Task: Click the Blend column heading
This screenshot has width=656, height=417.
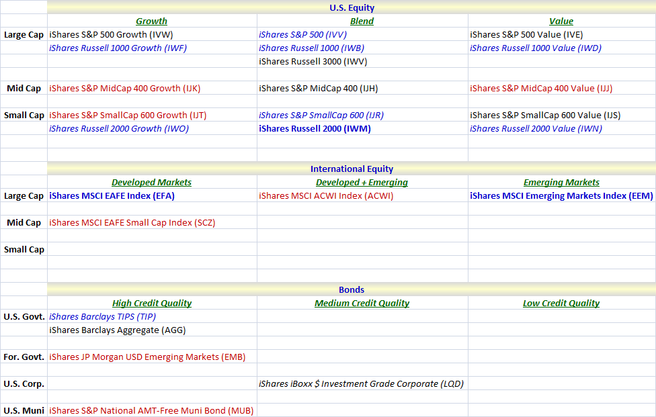Action: (362, 21)
